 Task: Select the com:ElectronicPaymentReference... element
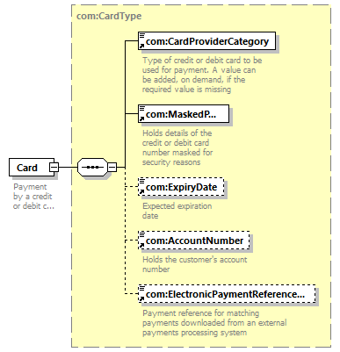point(227,294)
